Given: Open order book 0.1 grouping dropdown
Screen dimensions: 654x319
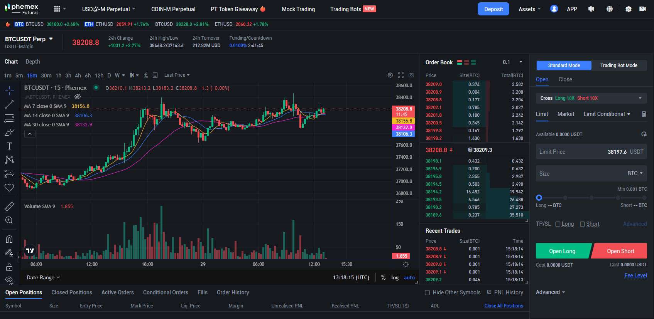Looking at the screenshot, I should [x=512, y=62].
